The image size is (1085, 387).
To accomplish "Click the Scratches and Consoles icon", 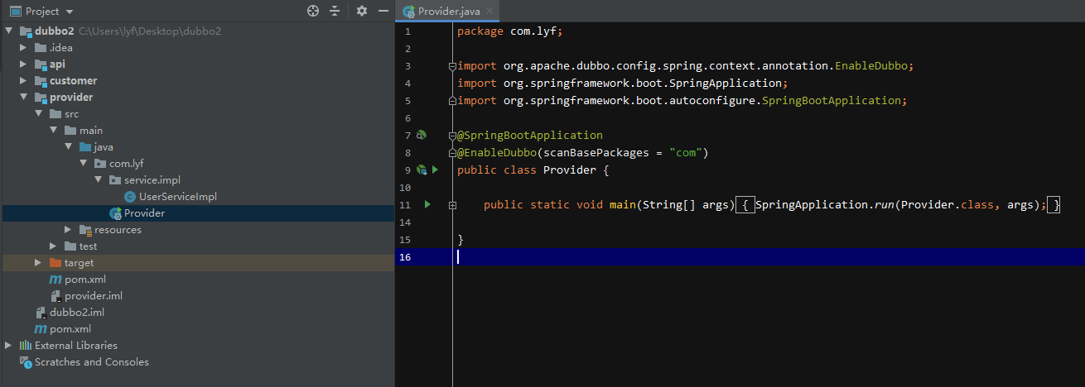I will coord(26,362).
